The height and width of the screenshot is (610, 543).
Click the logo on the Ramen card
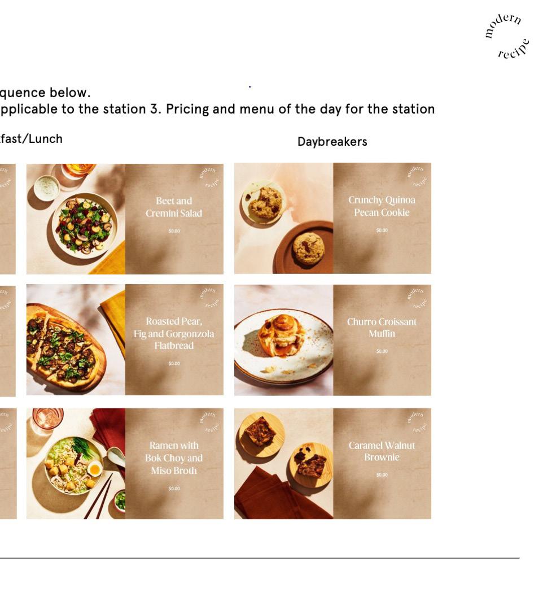209,422
